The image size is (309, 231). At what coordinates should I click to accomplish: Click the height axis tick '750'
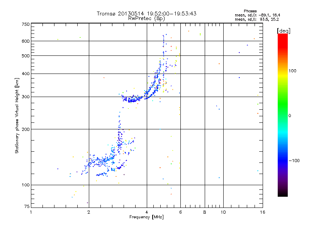coord(25,24)
